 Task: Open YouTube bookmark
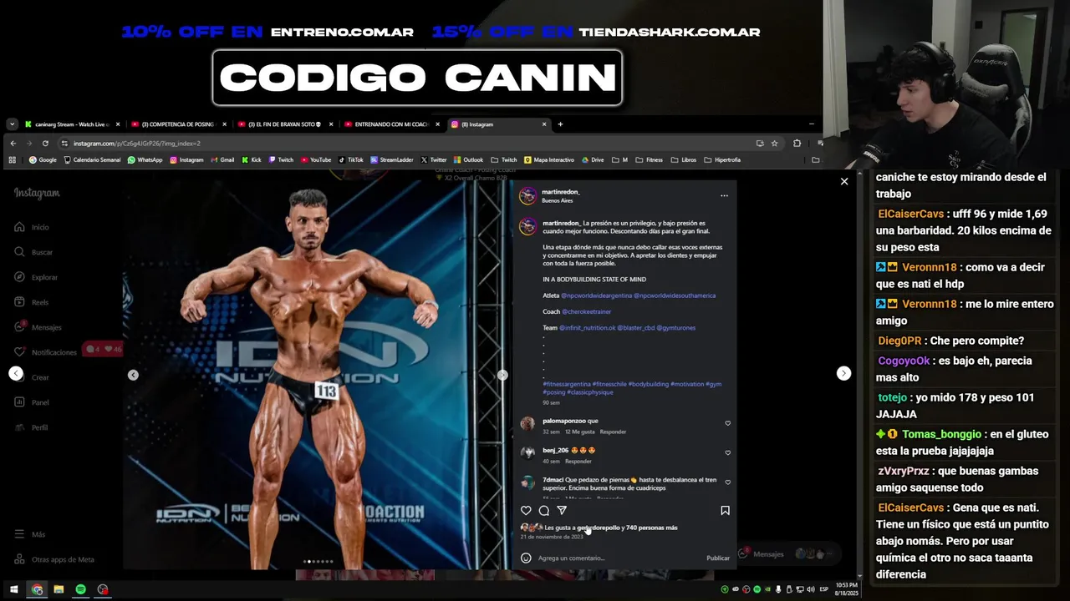click(x=316, y=159)
